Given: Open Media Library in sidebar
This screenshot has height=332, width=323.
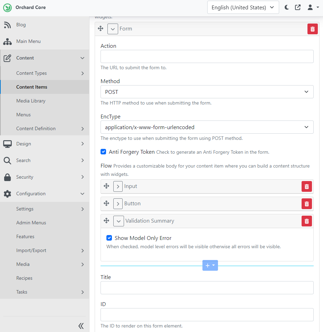Looking at the screenshot, I should pyautogui.click(x=45, y=101).
